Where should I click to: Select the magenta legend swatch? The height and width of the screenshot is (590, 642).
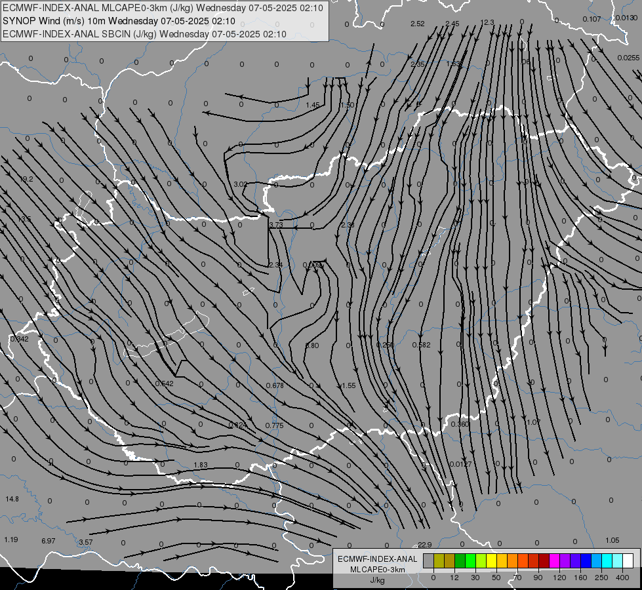click(x=554, y=560)
